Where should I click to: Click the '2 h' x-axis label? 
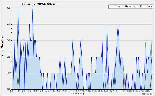(x=24, y=91)
